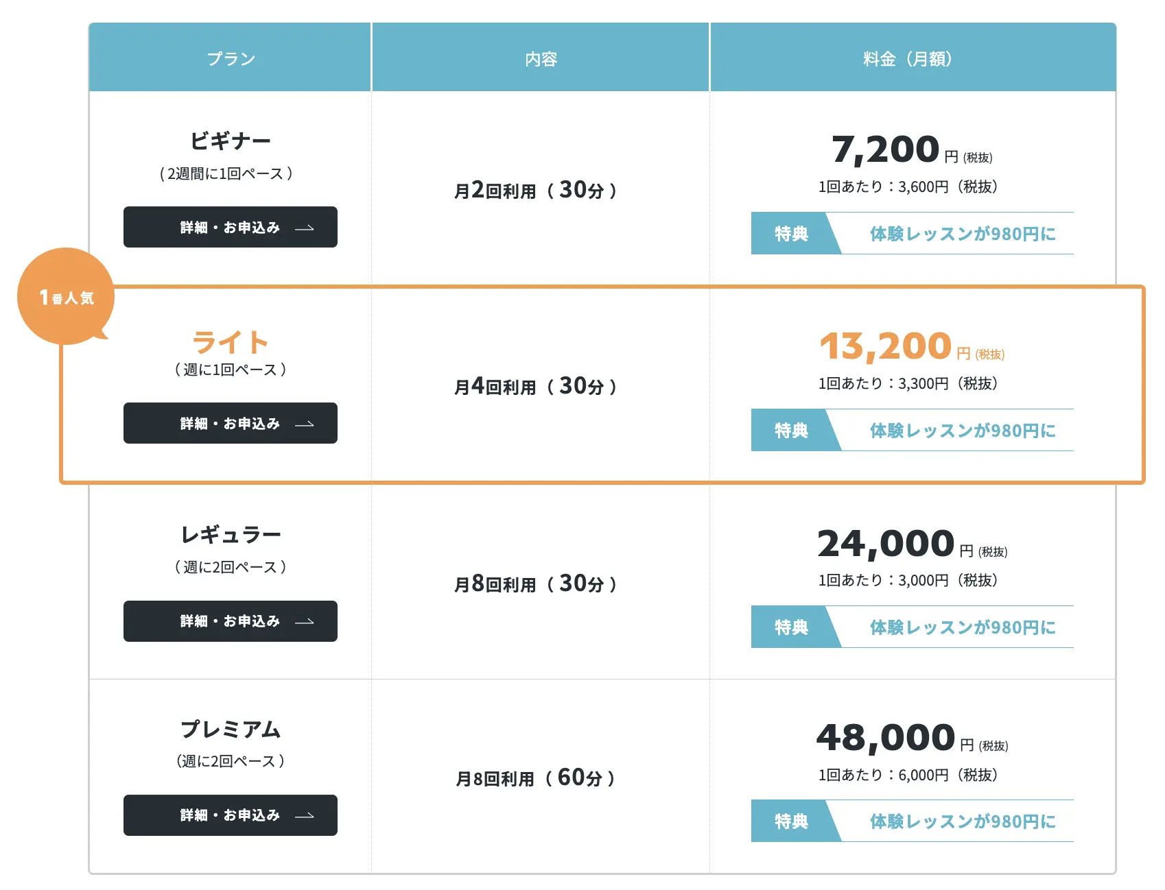Click the orange 1番人気 badge

pos(66,296)
